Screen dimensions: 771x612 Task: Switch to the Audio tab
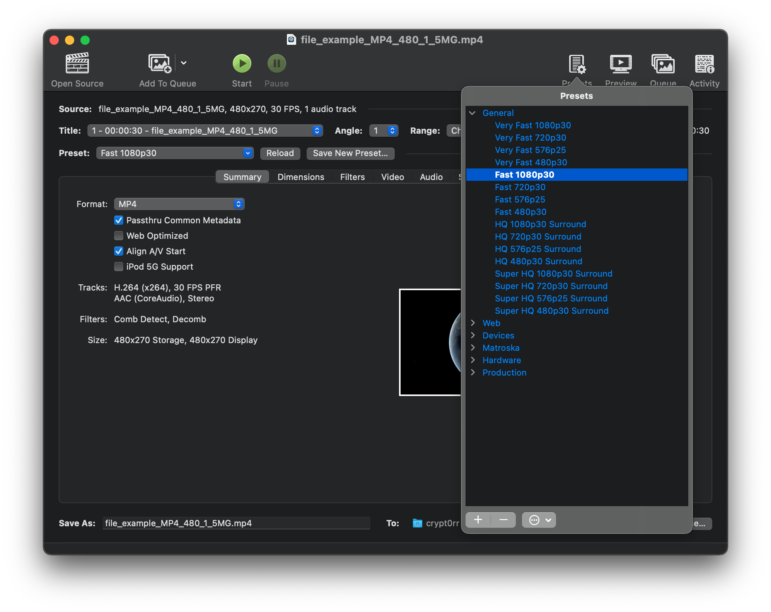431,177
